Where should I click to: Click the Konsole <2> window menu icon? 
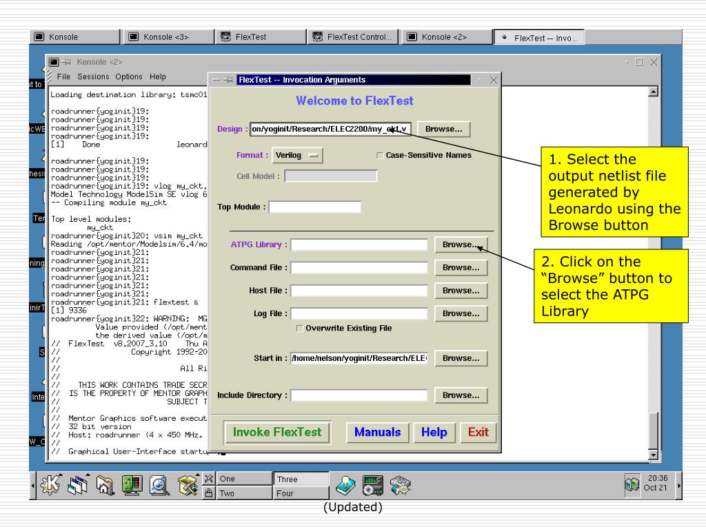[54, 62]
